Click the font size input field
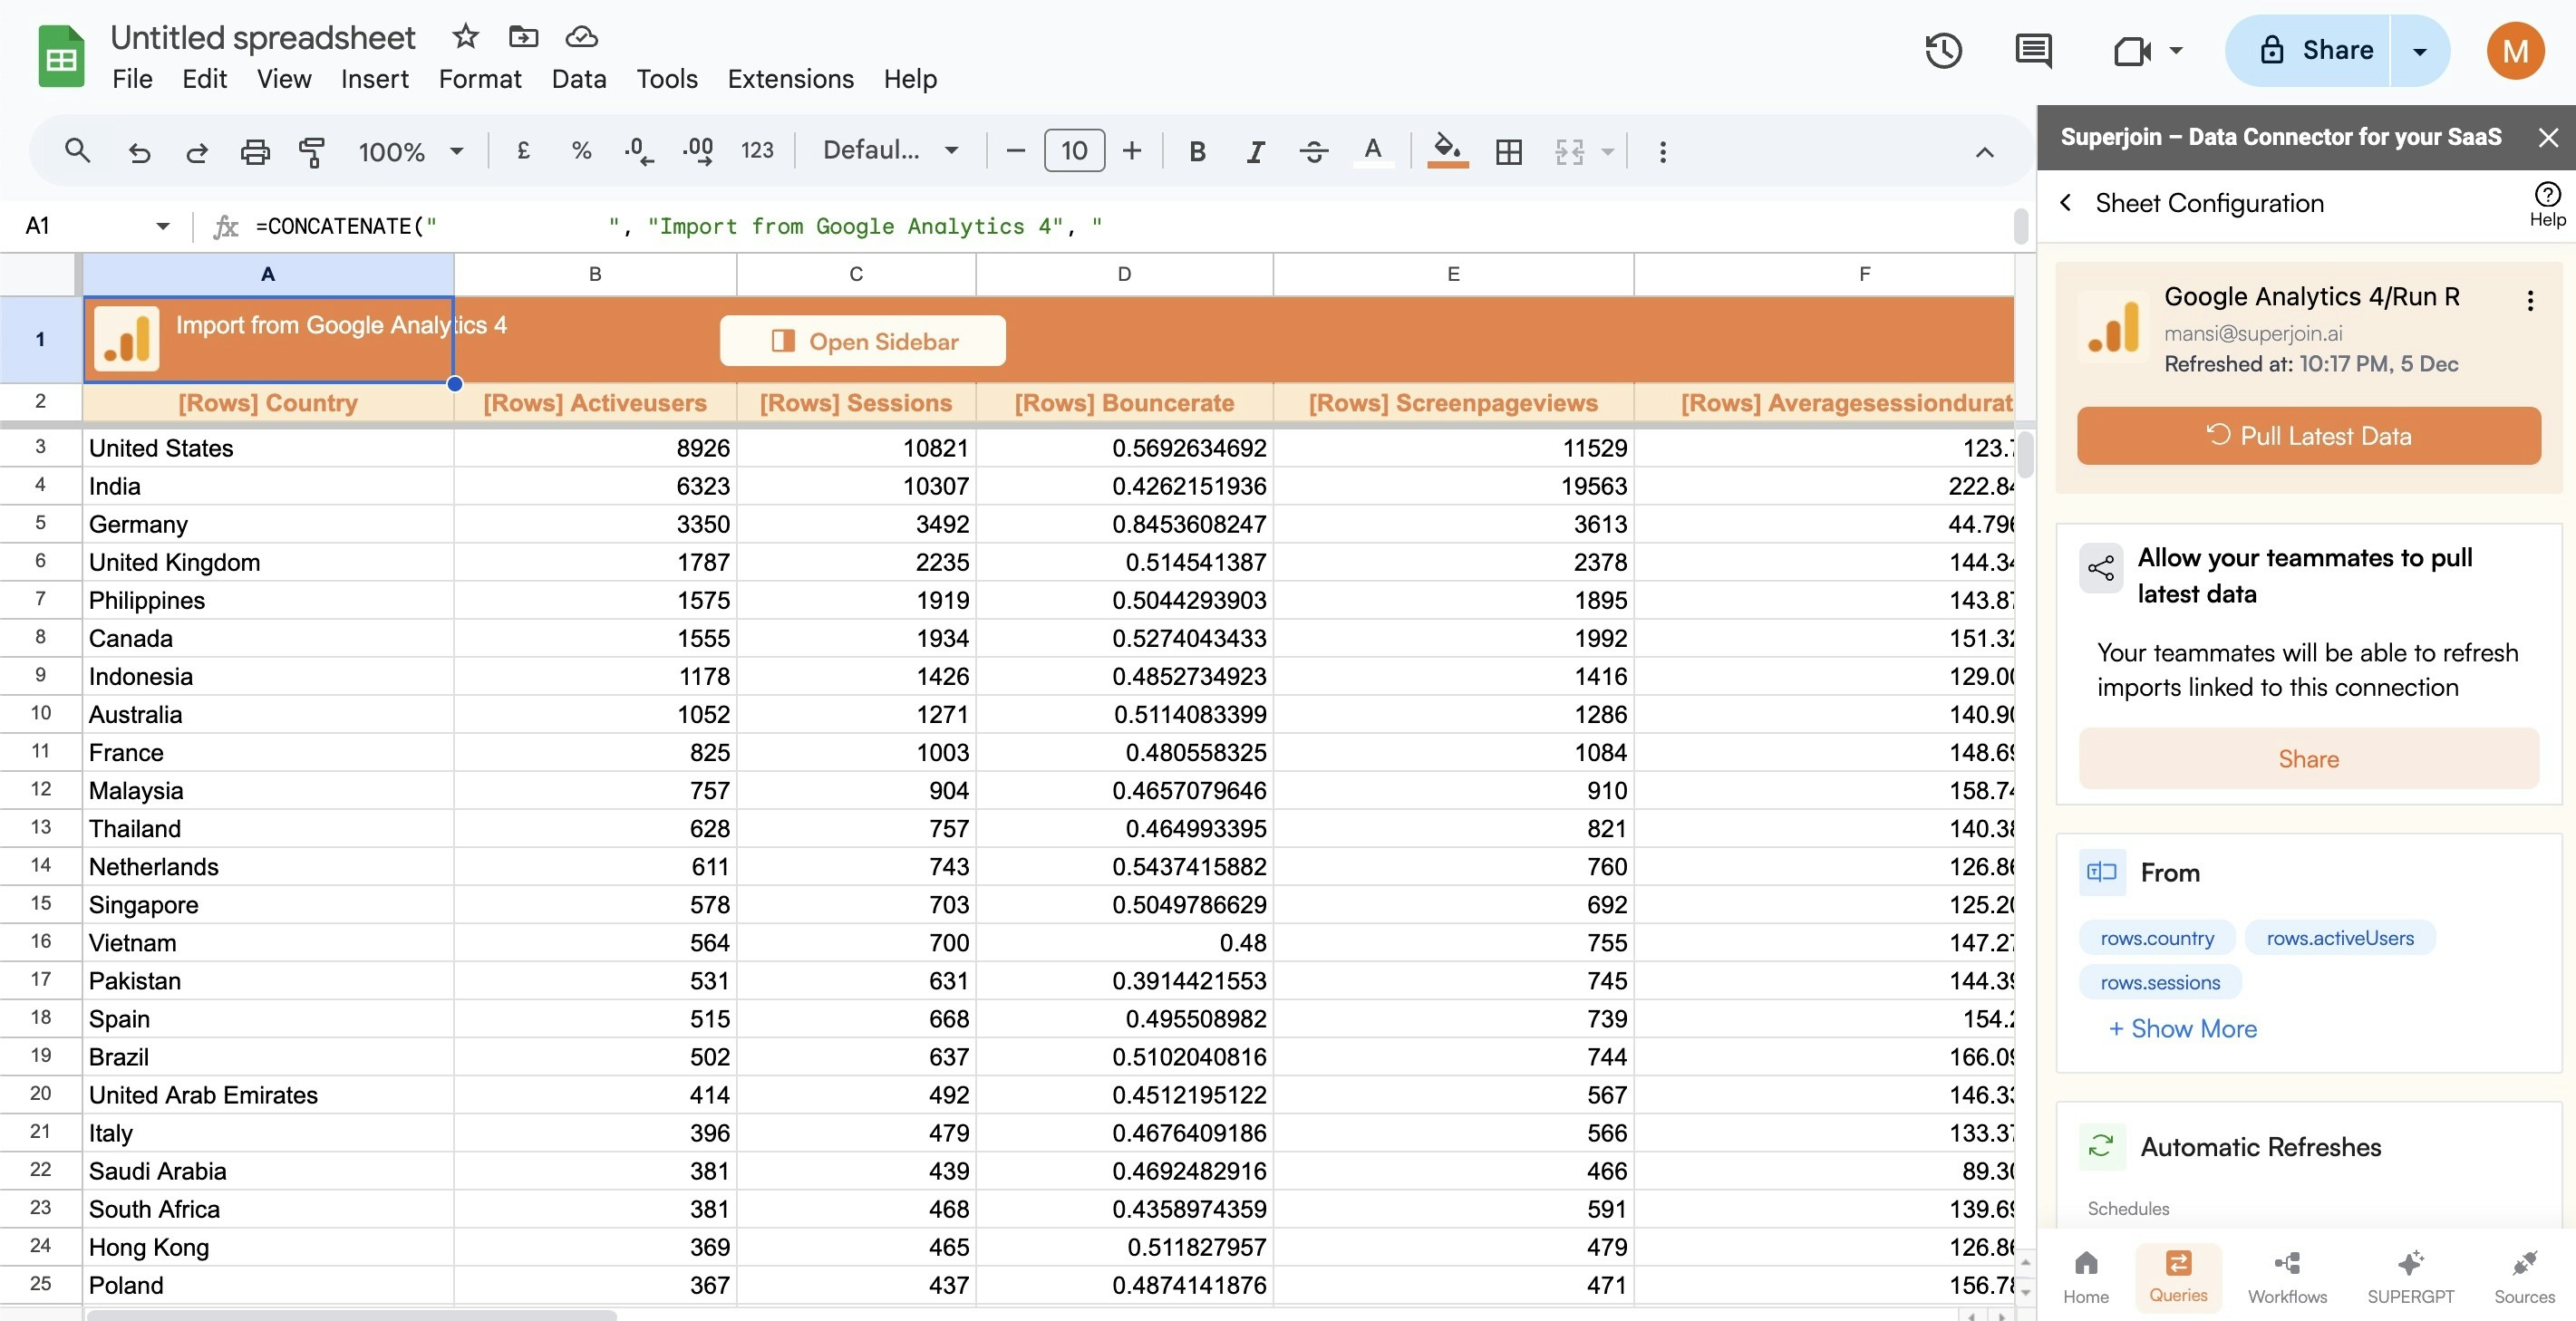Viewport: 2576px width, 1321px height. pos(1074,151)
